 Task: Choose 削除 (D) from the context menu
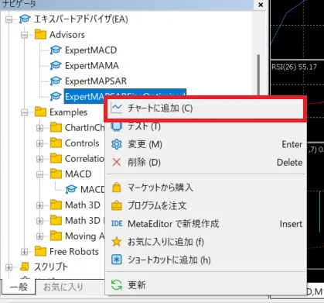click(x=206, y=162)
